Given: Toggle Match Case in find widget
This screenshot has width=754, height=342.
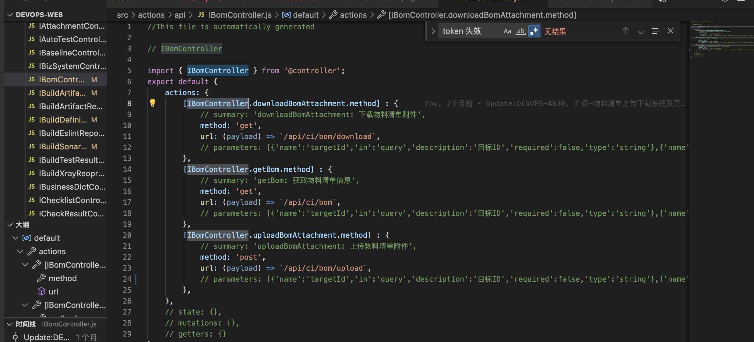Looking at the screenshot, I should point(507,31).
